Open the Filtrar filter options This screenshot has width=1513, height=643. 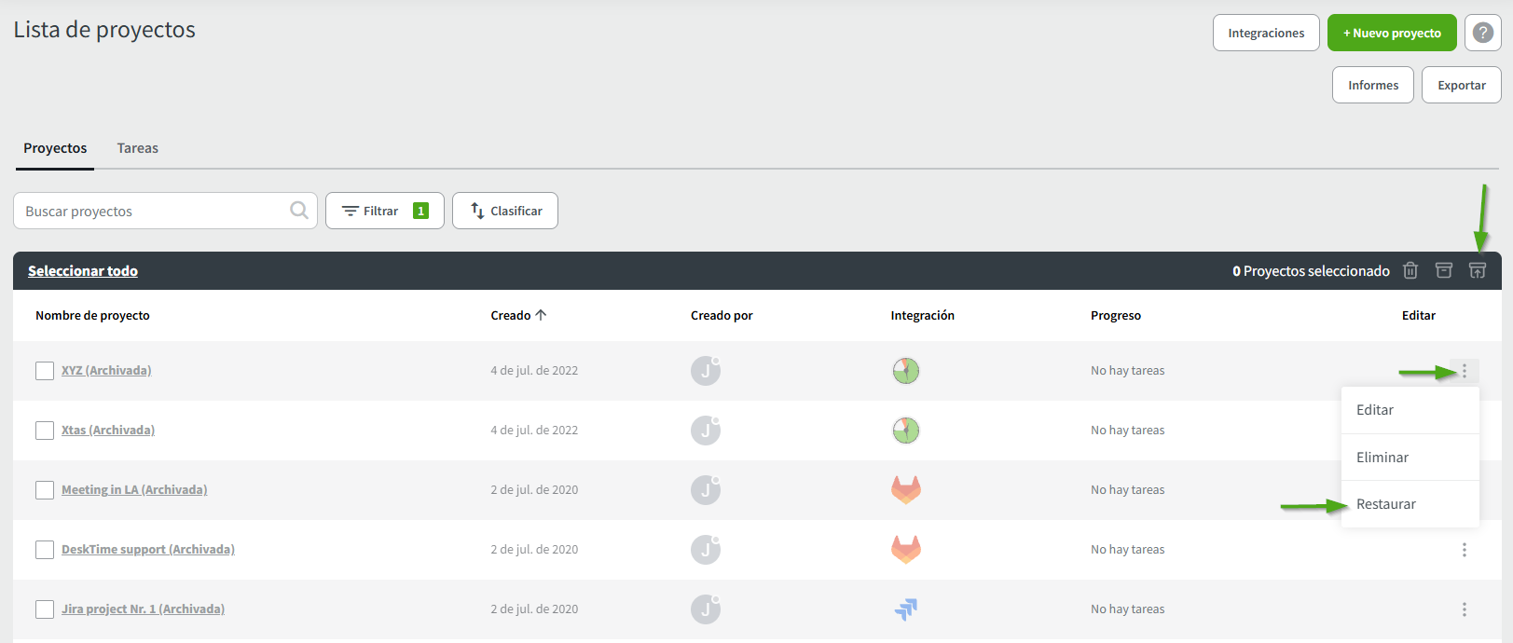(384, 211)
